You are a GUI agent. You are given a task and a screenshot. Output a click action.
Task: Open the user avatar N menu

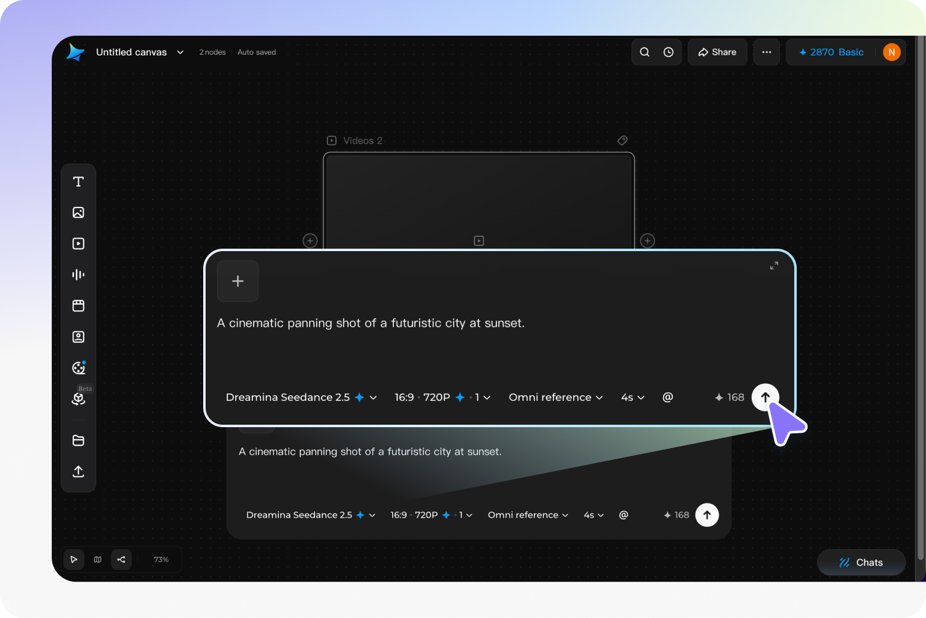point(892,52)
